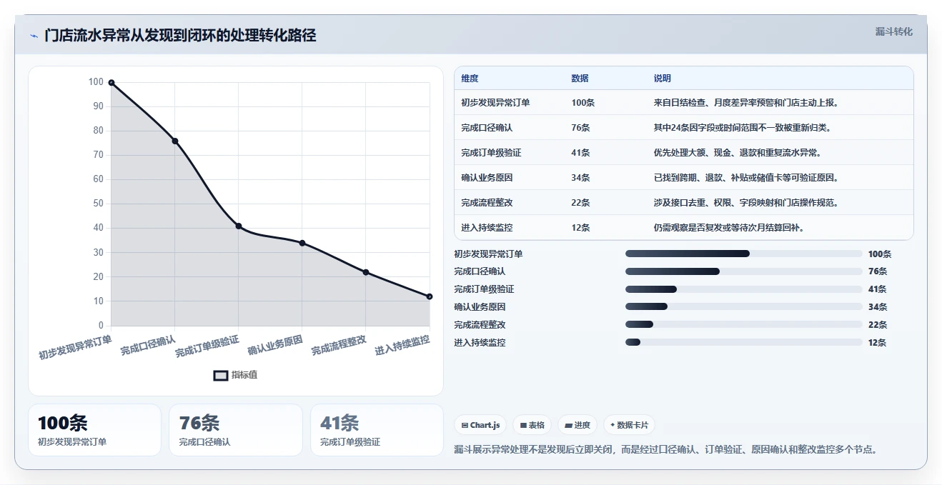Click the 说明 column header
Image resolution: width=942 pixels, height=485 pixels.
663,79
